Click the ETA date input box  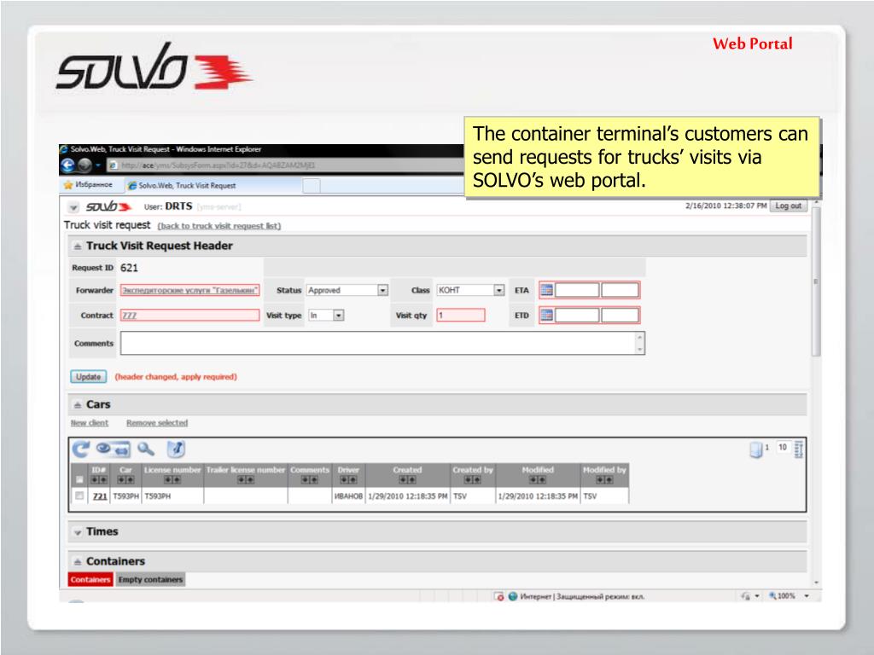576,290
